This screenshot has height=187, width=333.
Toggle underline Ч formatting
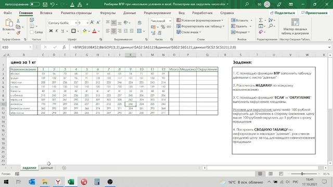[x=62, y=31]
